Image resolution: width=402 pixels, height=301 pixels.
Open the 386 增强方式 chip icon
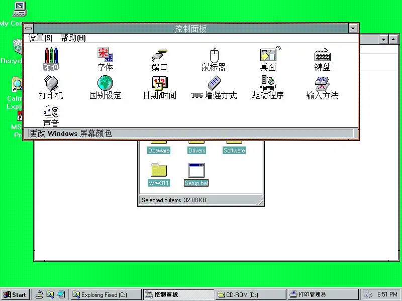[214, 87]
